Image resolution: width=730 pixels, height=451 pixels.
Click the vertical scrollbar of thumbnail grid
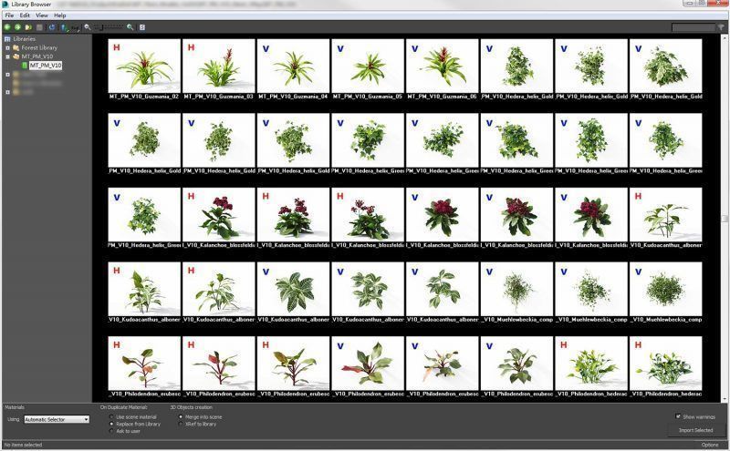click(725, 218)
